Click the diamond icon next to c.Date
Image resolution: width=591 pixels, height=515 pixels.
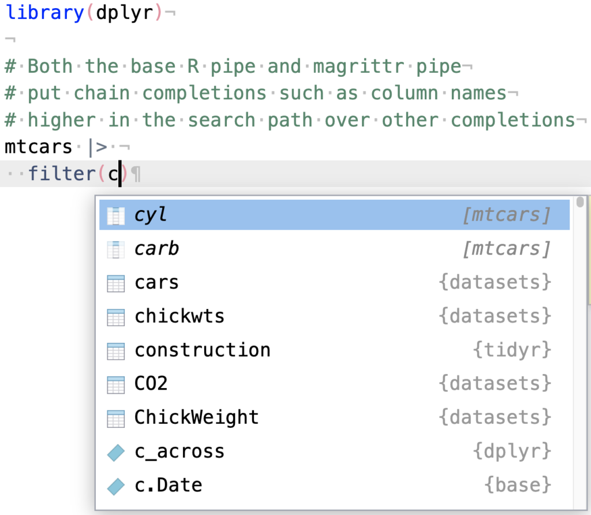point(115,485)
